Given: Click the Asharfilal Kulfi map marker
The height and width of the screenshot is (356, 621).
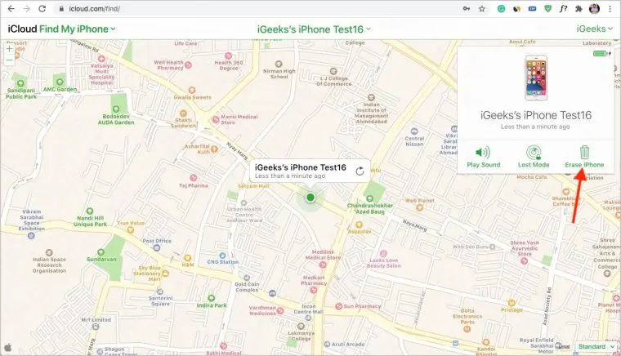Looking at the screenshot, I should pyautogui.click(x=214, y=149).
